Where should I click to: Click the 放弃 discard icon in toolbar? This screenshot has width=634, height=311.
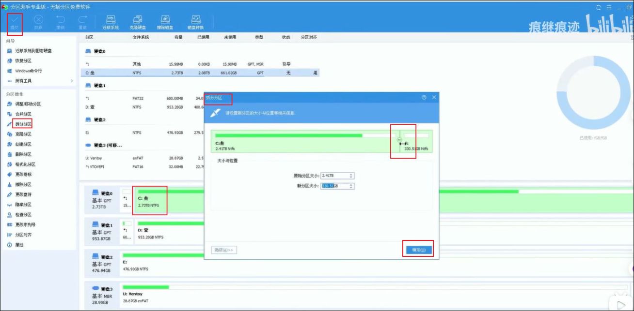pyautogui.click(x=38, y=22)
